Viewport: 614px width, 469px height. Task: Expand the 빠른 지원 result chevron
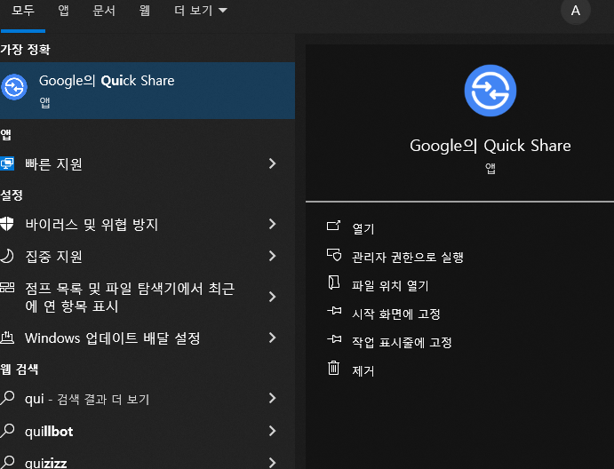[x=273, y=163]
